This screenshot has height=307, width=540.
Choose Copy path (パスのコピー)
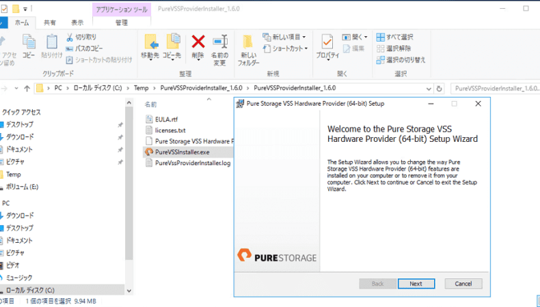click(84, 48)
